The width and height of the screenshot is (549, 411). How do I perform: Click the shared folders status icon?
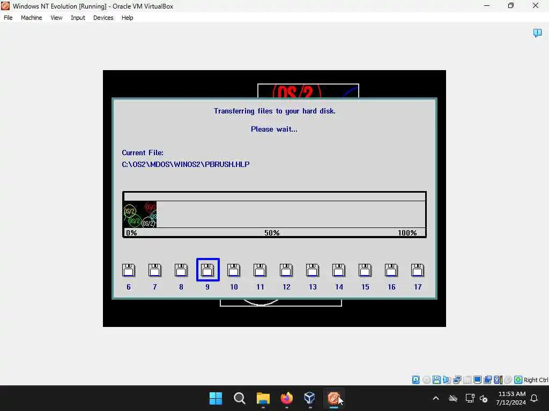click(x=467, y=380)
